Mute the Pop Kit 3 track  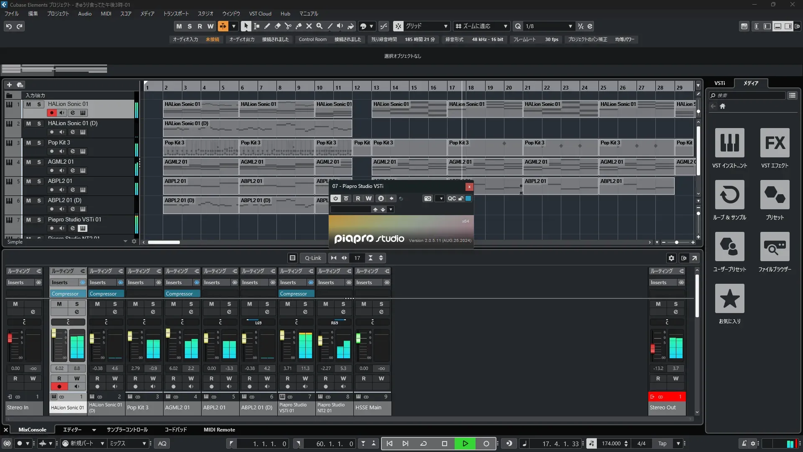tap(28, 143)
